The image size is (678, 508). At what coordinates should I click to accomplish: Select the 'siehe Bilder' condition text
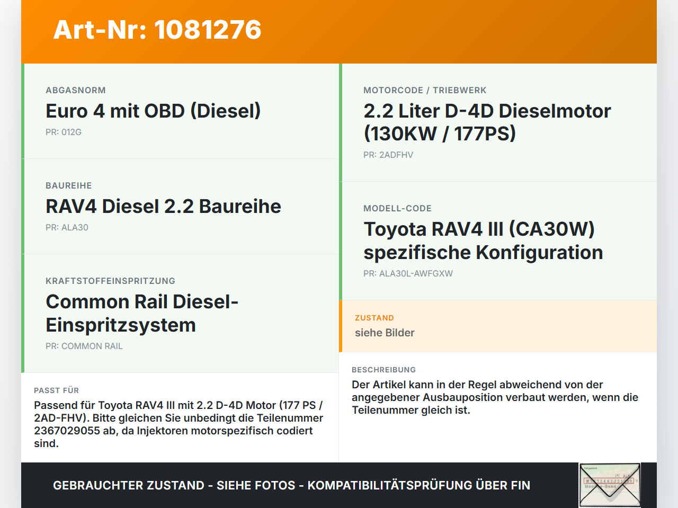coord(385,333)
